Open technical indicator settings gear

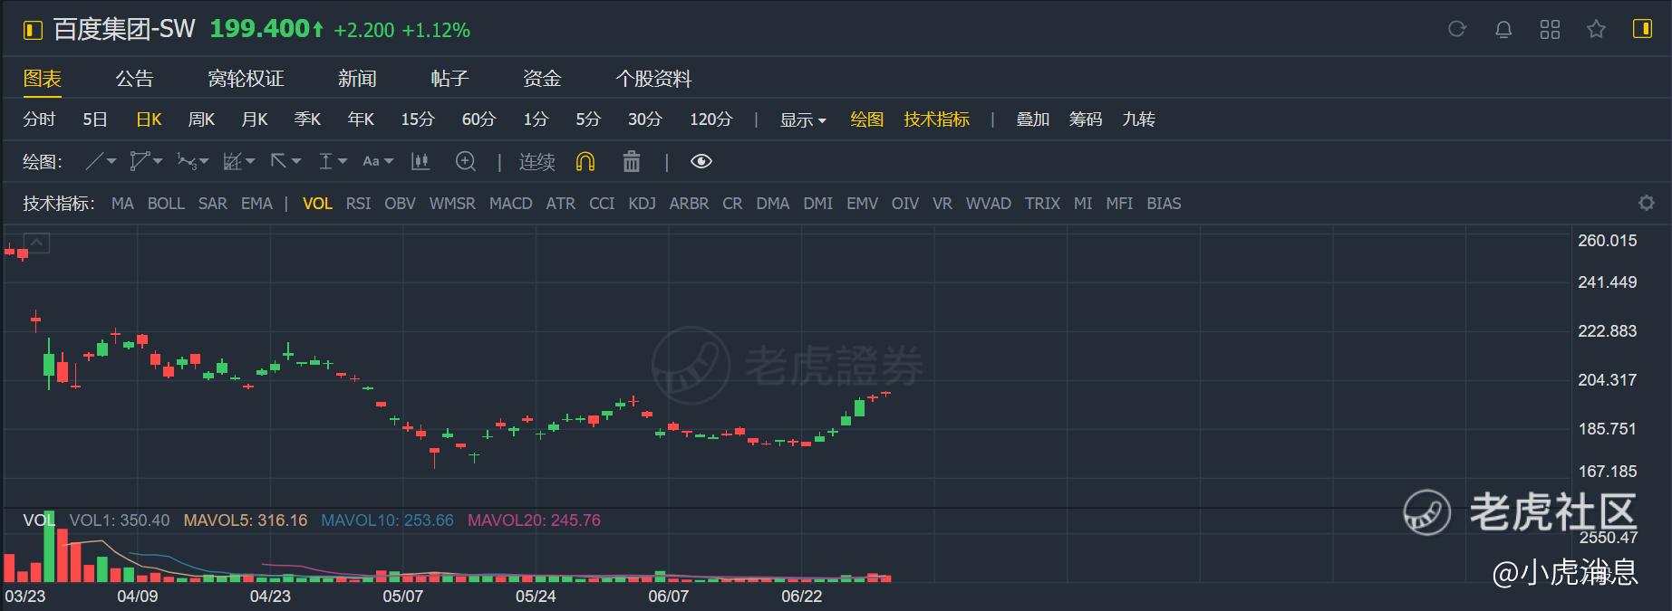(1647, 203)
